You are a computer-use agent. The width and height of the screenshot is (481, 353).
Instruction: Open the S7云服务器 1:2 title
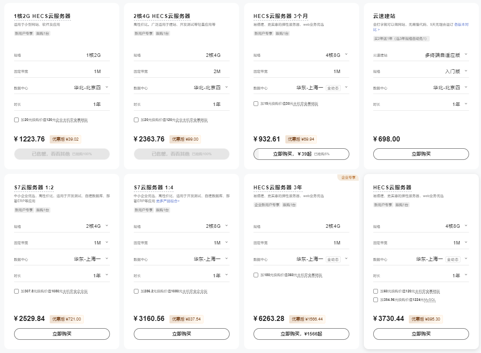click(34, 187)
